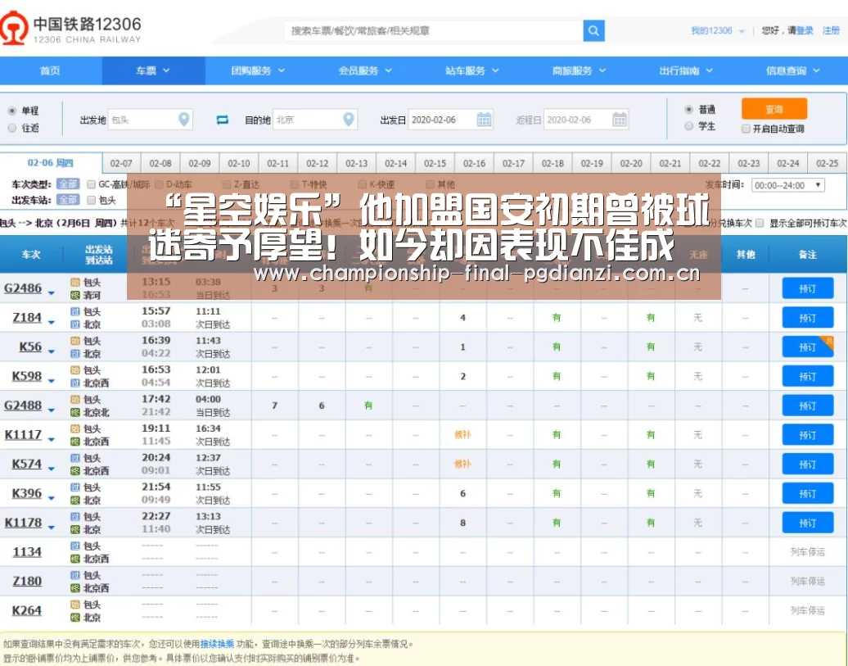Select the 02-06 Thursday date tab

pyautogui.click(x=50, y=163)
